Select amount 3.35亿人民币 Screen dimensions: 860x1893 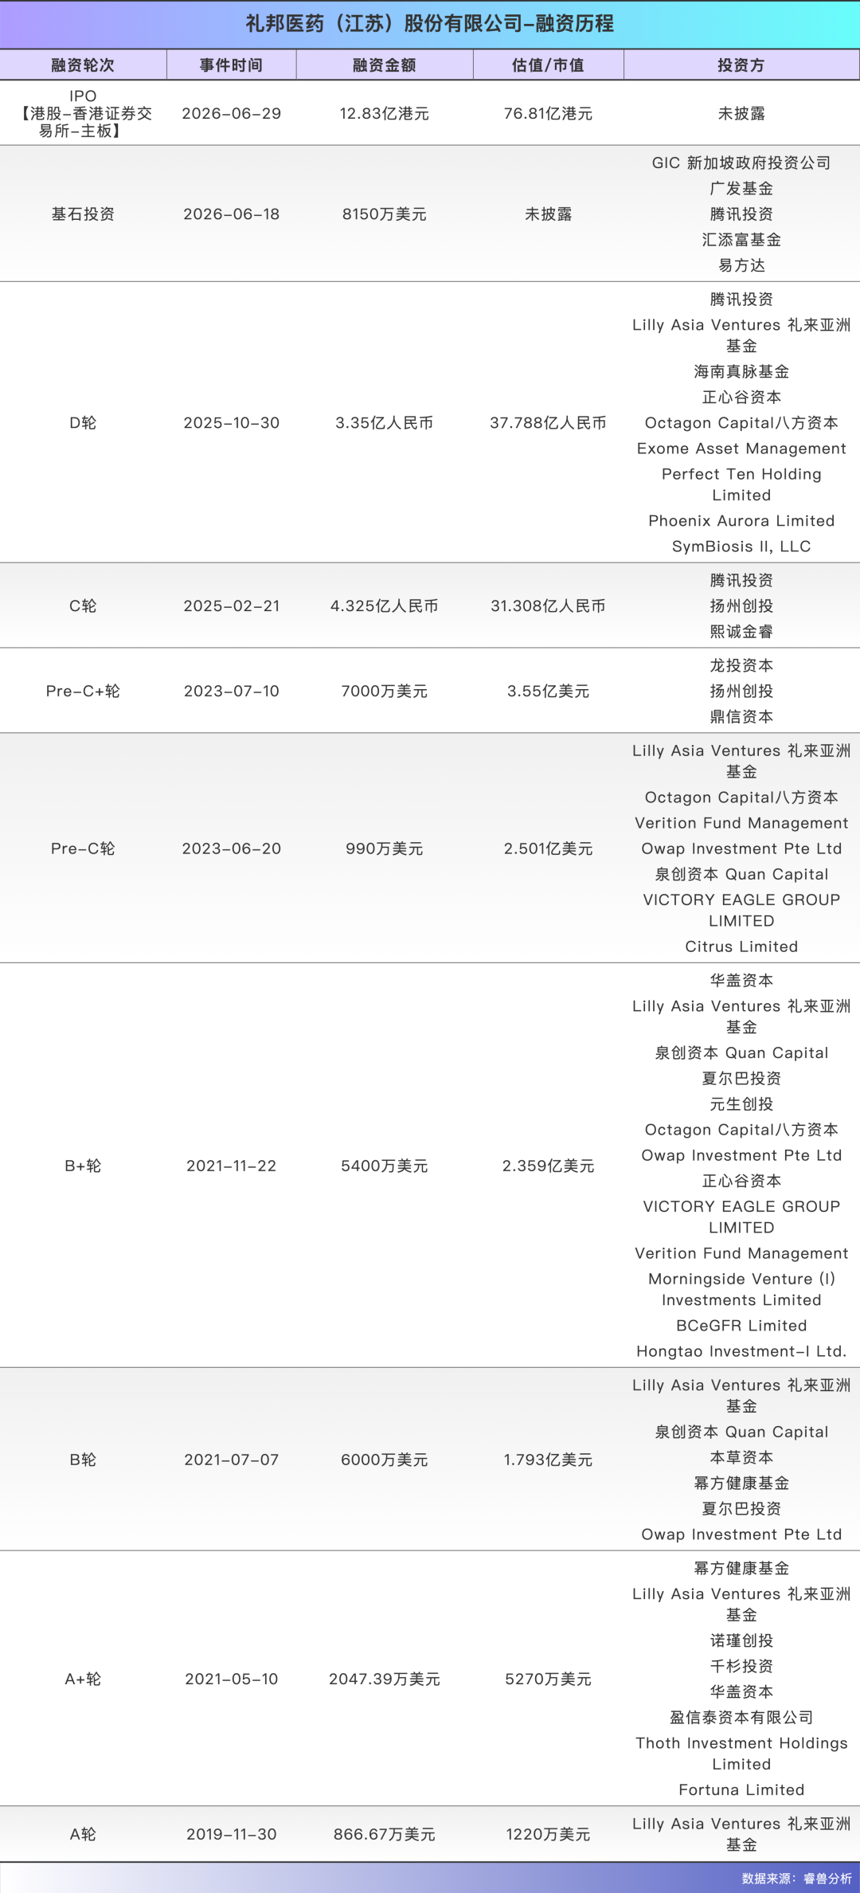coord(385,423)
